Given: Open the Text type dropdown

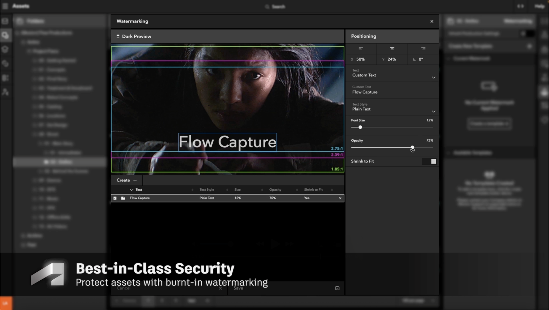Looking at the screenshot, I should click(x=433, y=77).
